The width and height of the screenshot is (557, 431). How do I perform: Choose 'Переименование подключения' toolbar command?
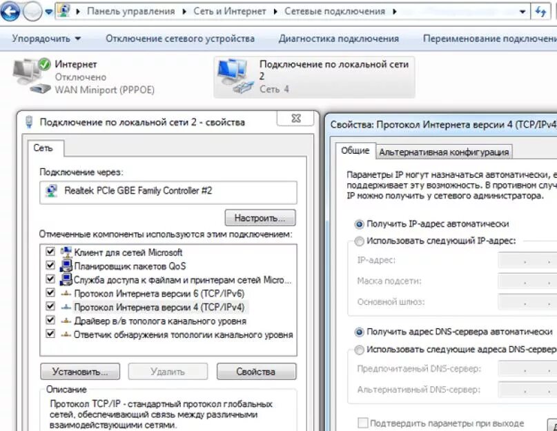click(x=489, y=39)
